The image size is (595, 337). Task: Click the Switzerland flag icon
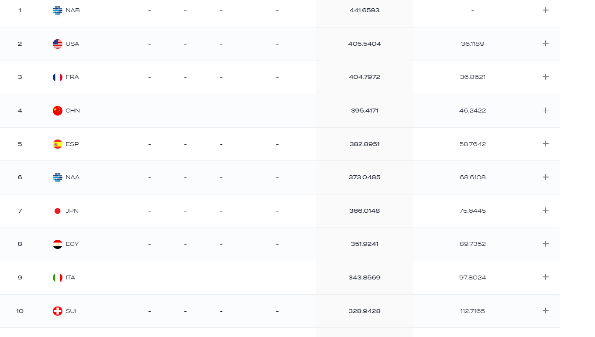[x=58, y=311]
